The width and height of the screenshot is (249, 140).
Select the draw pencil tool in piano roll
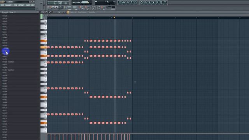[50, 12]
